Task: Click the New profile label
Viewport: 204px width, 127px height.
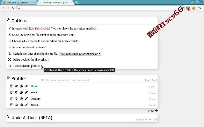Action: pyautogui.click(x=151, y=111)
